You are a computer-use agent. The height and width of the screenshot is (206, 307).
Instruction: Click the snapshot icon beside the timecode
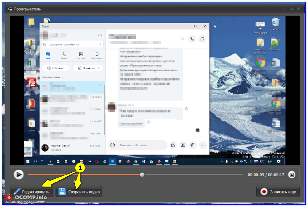292,174
